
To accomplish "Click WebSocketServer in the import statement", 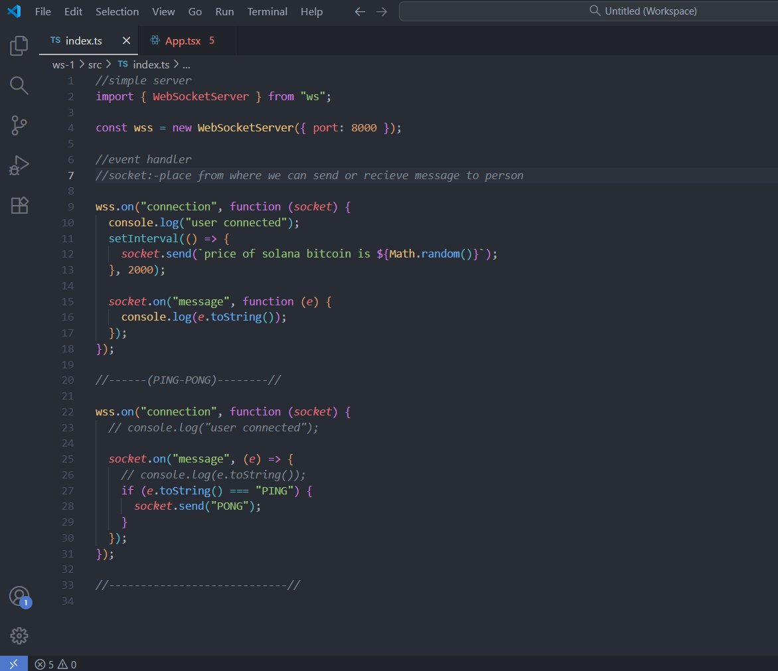I will (200, 96).
